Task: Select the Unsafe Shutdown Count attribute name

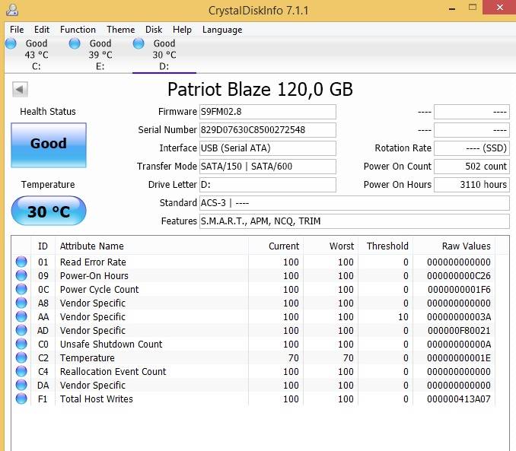Action: (111, 345)
